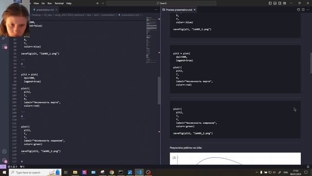Open the Run menu
This screenshot has width=312, height=176.
(50, 3)
